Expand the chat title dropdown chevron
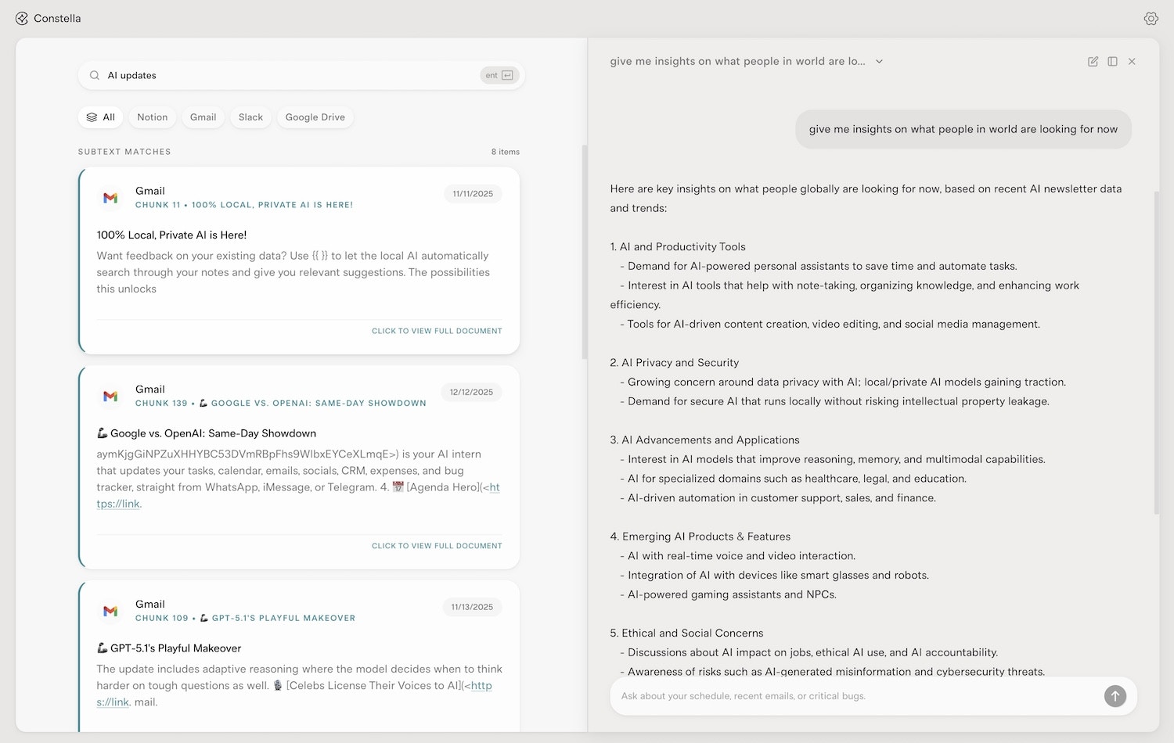 879,62
